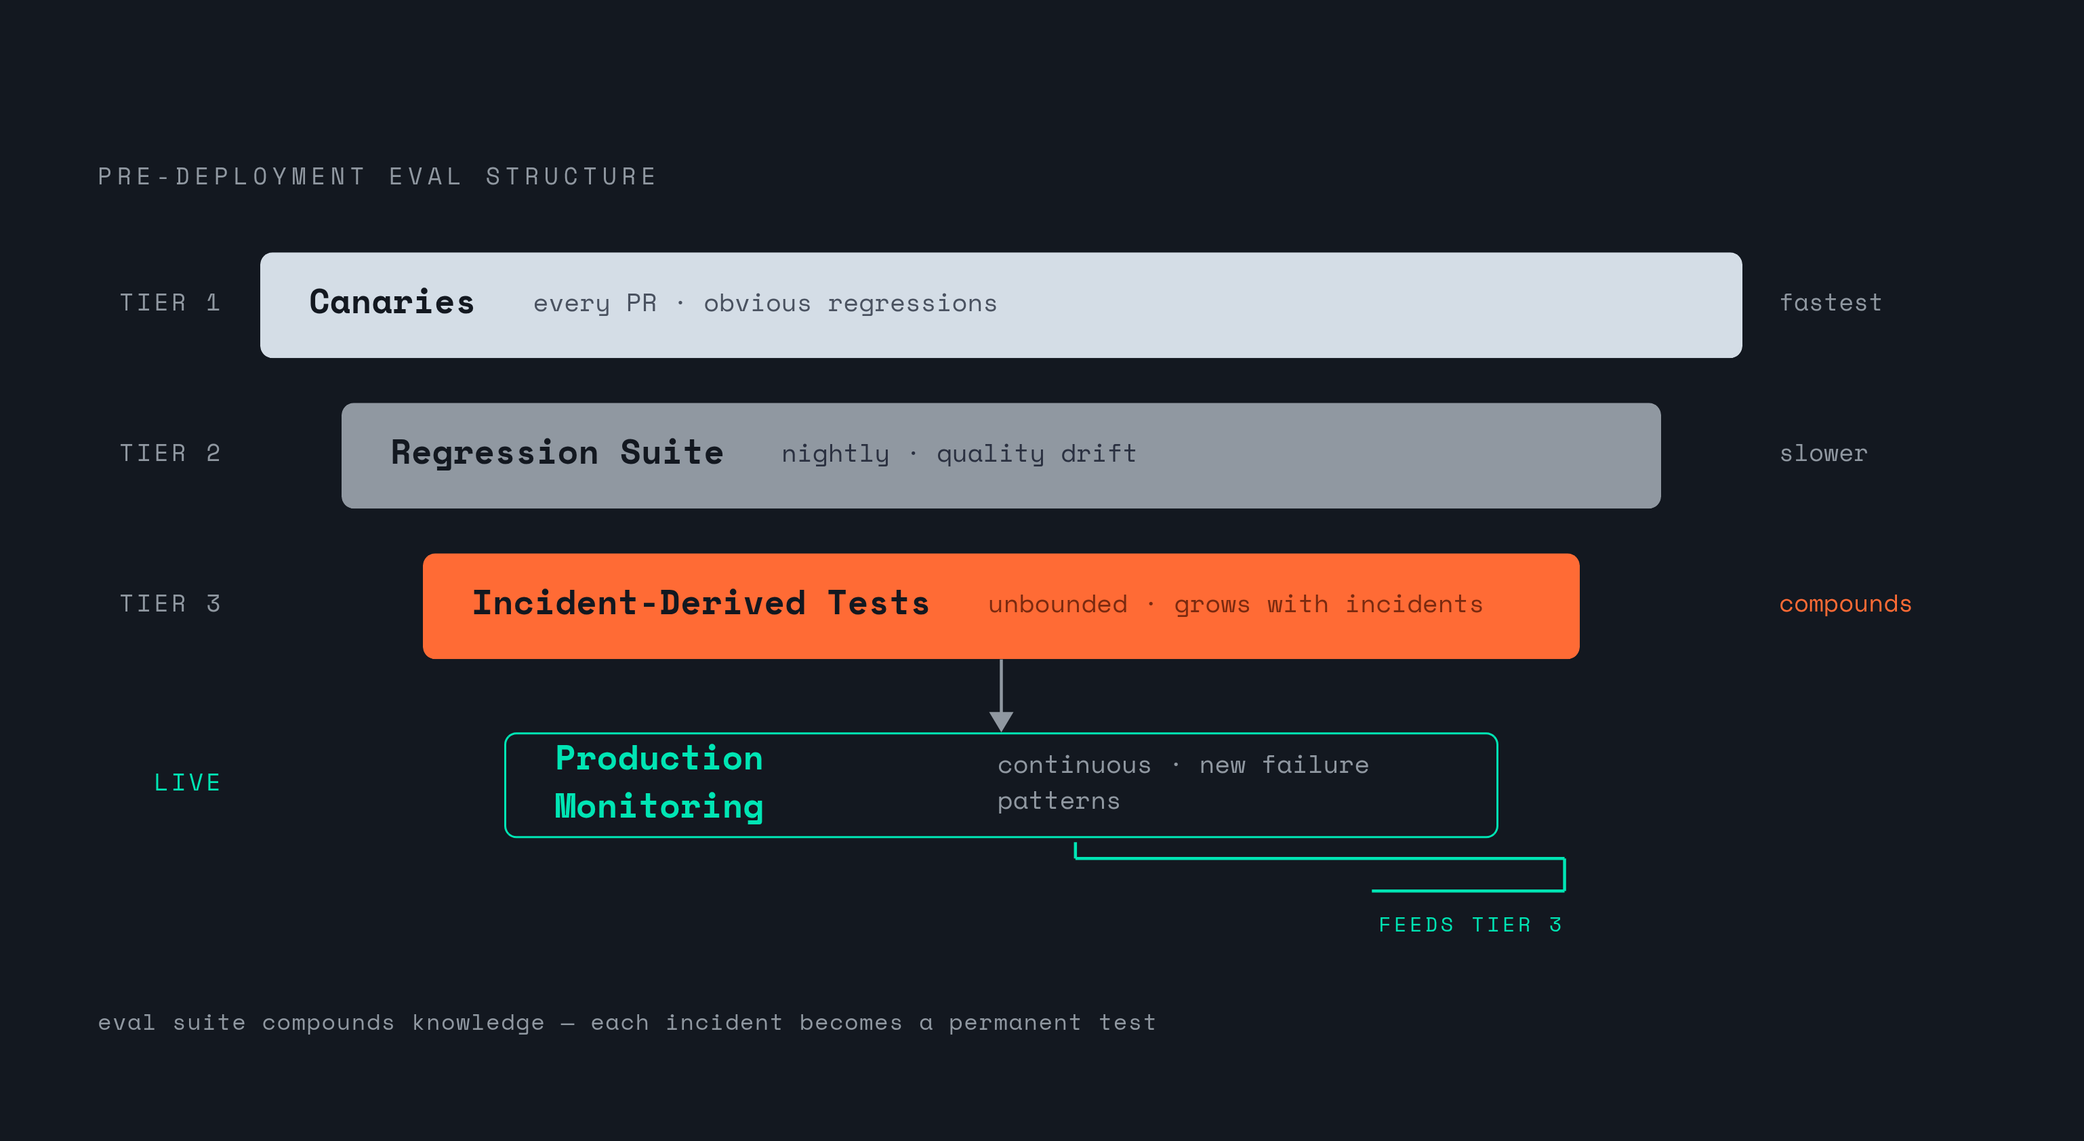Click 'nightly · quality drift' text
Image resolution: width=2084 pixels, height=1141 pixels.
click(959, 454)
